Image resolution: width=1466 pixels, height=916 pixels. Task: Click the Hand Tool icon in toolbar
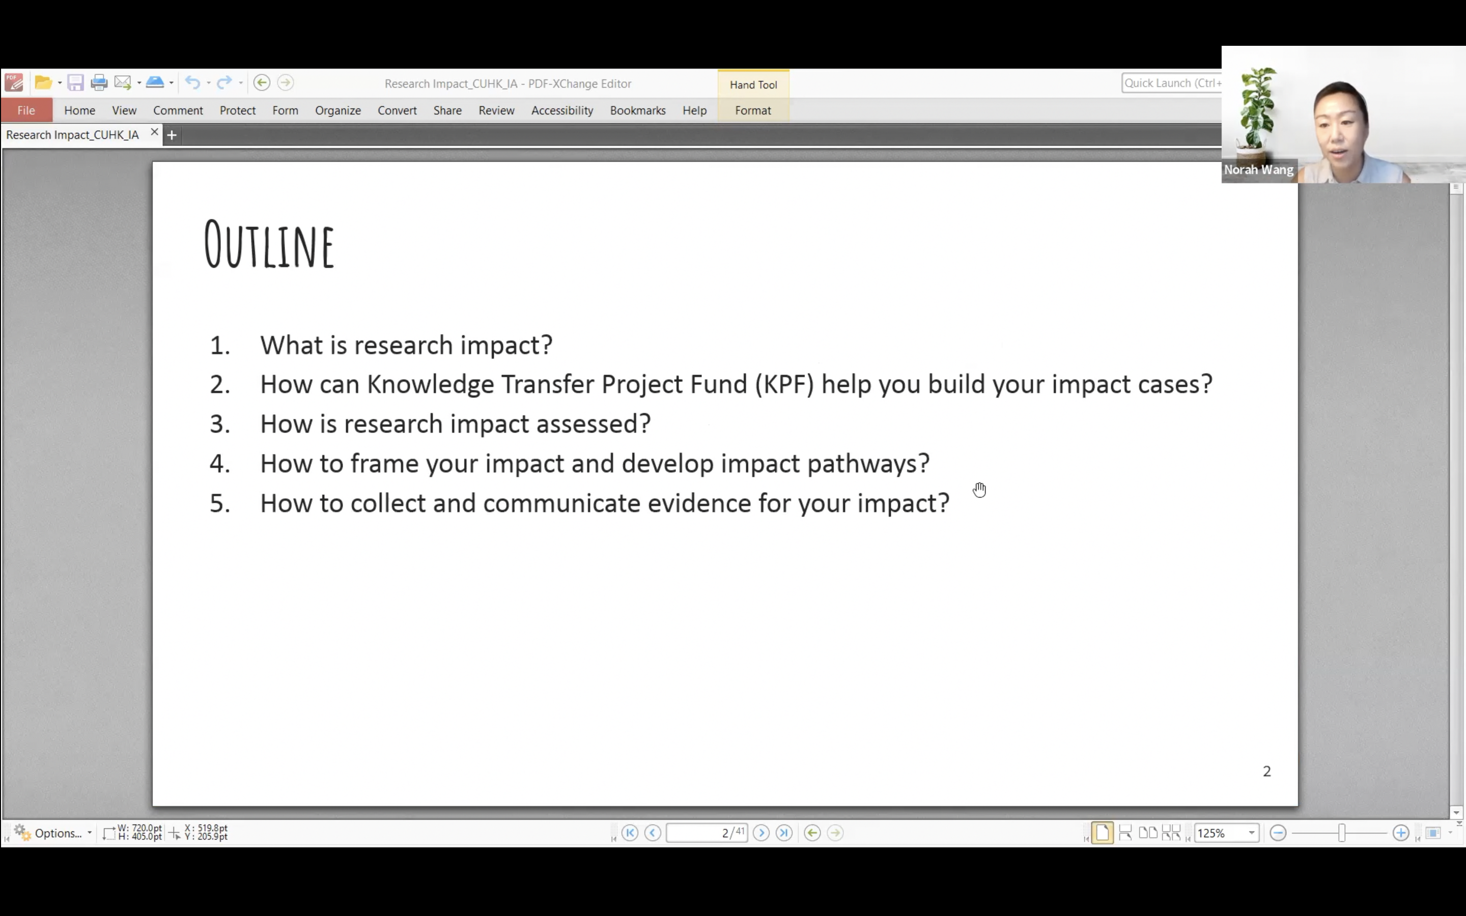click(753, 84)
